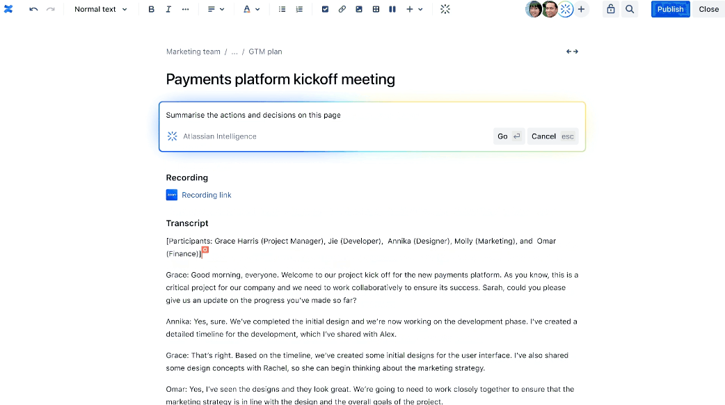Image resolution: width=725 pixels, height=405 pixels.
Task: Open the Recording link
Action: pyautogui.click(x=206, y=195)
